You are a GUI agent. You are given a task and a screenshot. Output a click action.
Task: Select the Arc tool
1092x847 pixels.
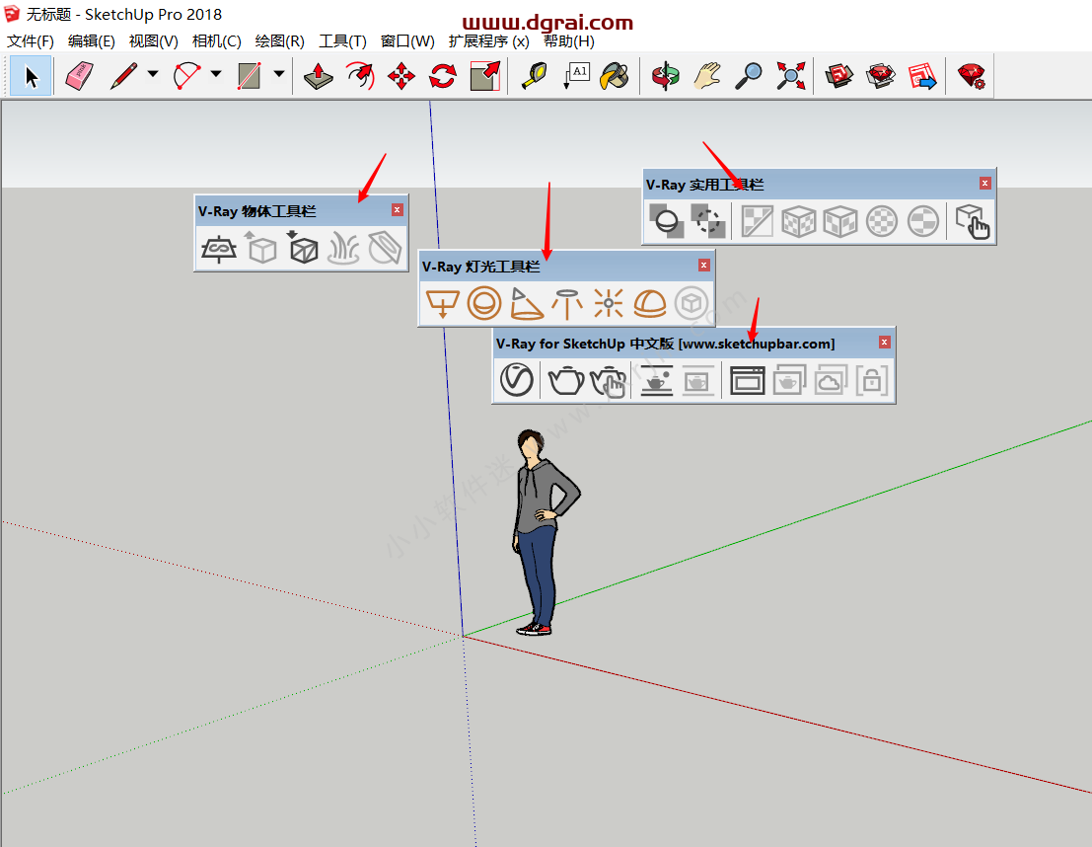tap(186, 76)
